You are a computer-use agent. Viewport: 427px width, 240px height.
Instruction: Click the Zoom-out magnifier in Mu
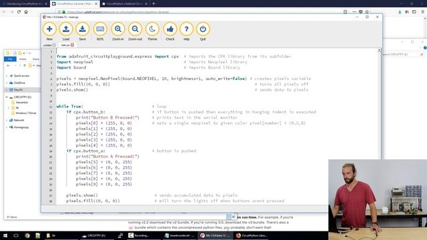click(x=135, y=29)
